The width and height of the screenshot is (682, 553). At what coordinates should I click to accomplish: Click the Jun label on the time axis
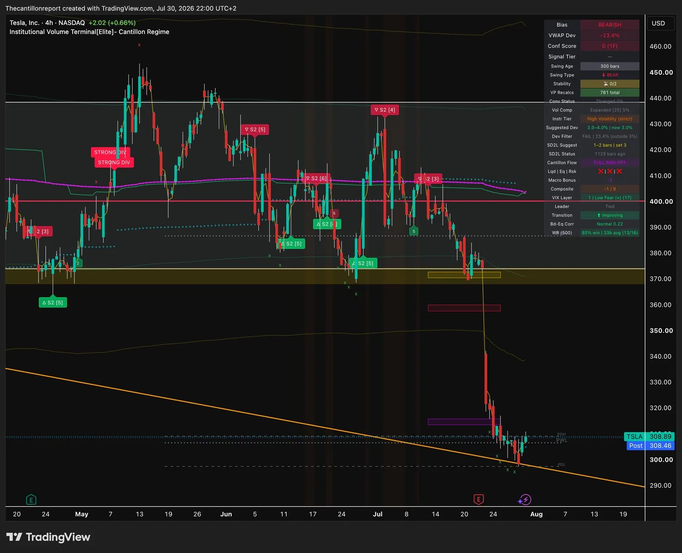click(226, 514)
